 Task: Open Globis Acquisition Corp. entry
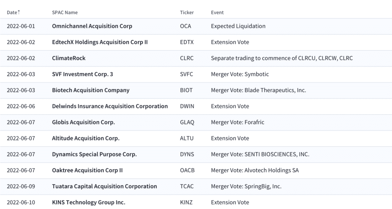[x=83, y=122]
